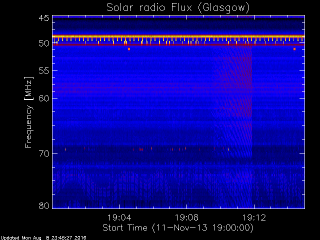Click the bright yellow emission band near 49 MHz
The image size is (320, 240).
(178, 36)
